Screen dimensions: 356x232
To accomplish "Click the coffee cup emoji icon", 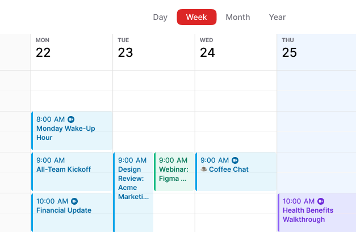I will [x=204, y=169].
